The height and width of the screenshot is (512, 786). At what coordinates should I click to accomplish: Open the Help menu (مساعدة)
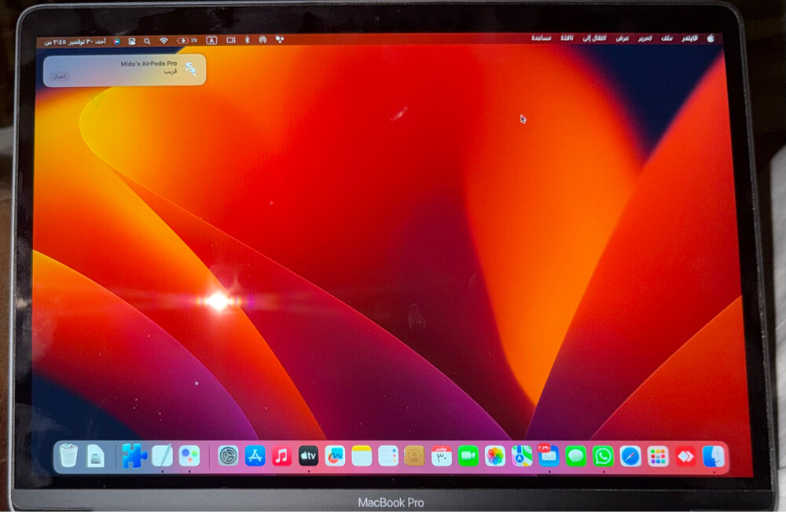(541, 38)
